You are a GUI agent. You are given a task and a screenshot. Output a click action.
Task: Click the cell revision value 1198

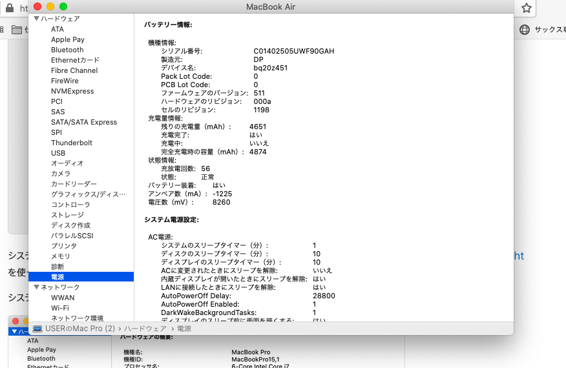tap(261, 110)
